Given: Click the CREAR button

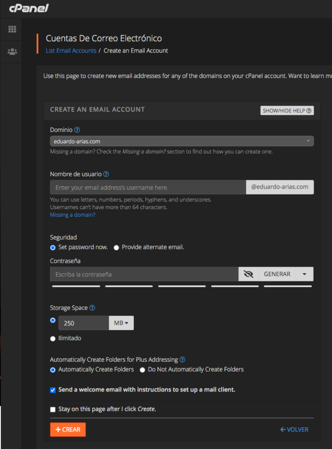Looking at the screenshot, I should pyautogui.click(x=68, y=430).
